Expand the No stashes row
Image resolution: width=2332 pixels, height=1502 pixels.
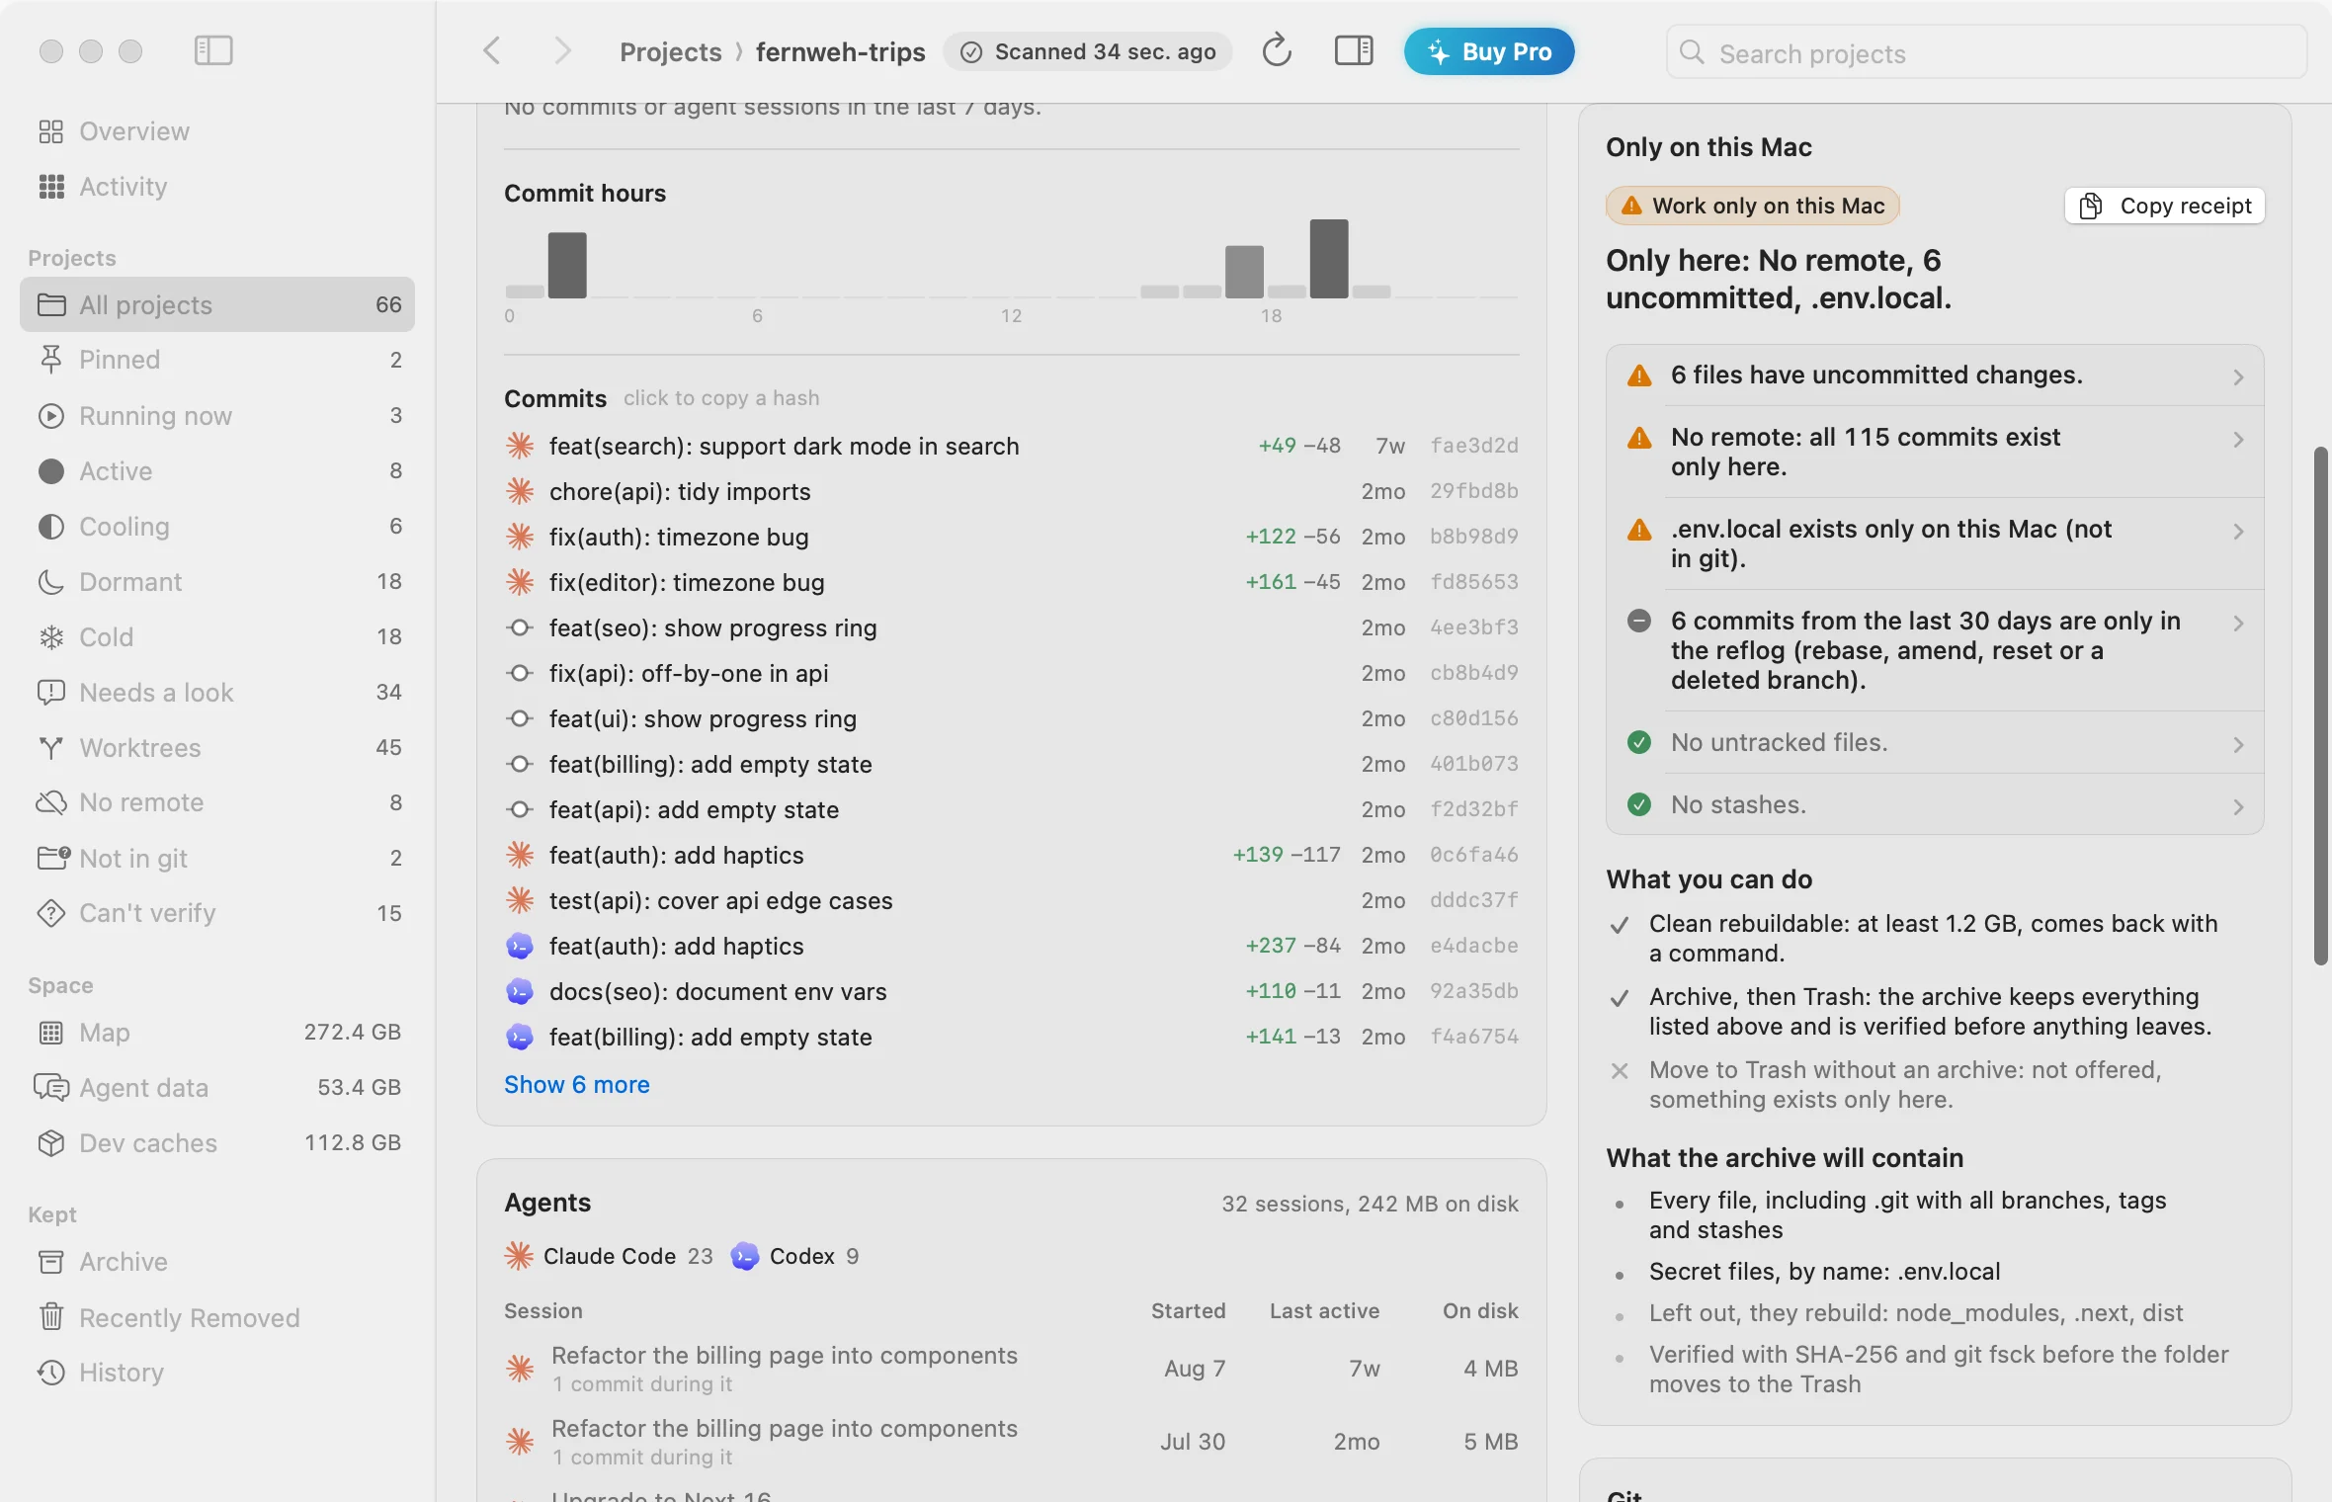[x=1935, y=804]
